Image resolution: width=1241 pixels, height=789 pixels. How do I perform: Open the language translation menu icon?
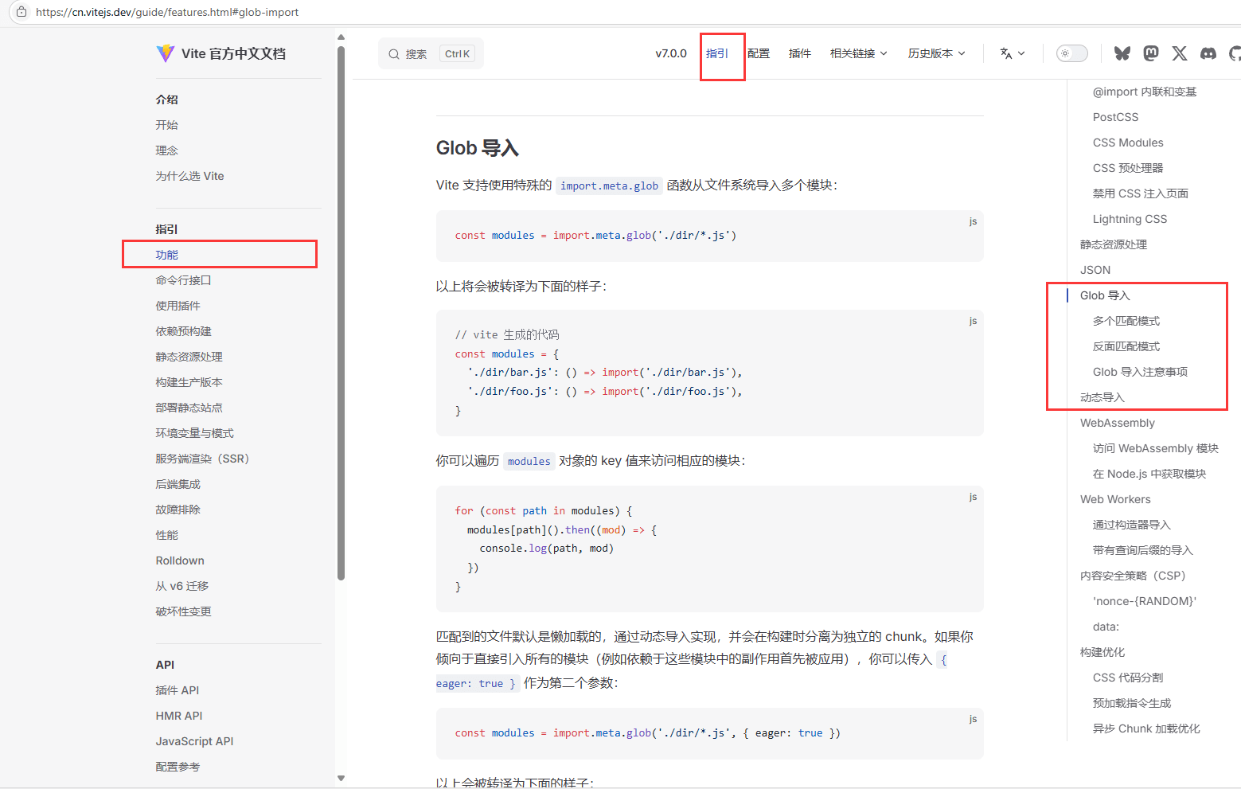(x=1013, y=53)
